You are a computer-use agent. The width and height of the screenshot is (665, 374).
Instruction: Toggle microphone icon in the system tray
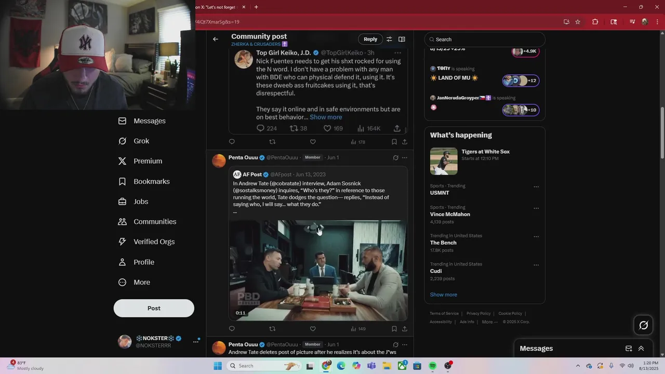coord(611,366)
